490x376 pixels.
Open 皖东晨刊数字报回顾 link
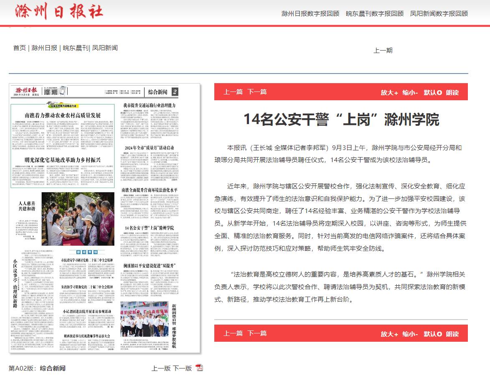click(375, 13)
